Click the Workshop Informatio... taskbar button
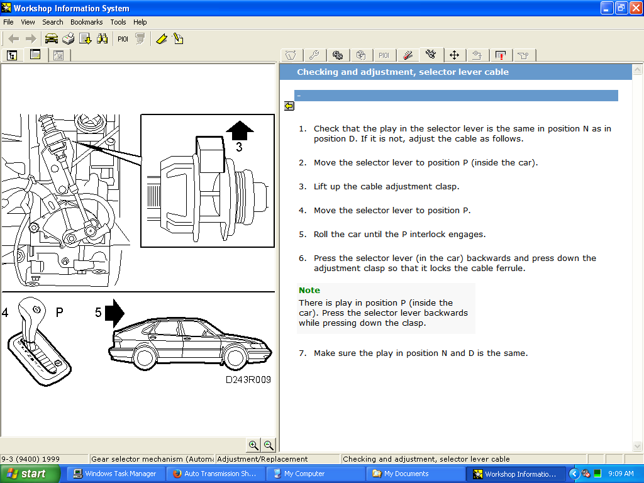This screenshot has height=483, width=644. click(517, 473)
